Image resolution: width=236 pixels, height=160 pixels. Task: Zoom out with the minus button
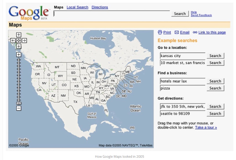click(x=19, y=108)
